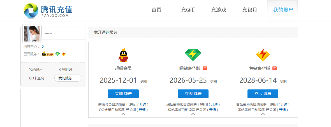The height and width of the screenshot is (127, 331).
Task: Go to 首页 in top navigation
Action: (156, 10)
